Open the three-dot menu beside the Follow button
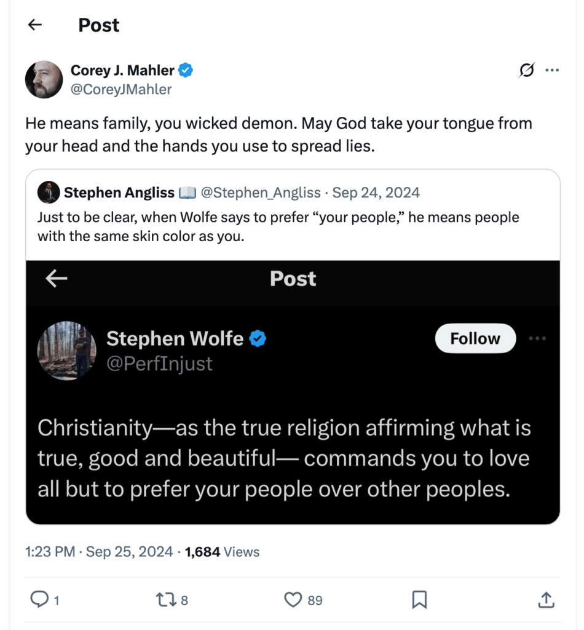The width and height of the screenshot is (584, 630). click(x=537, y=338)
